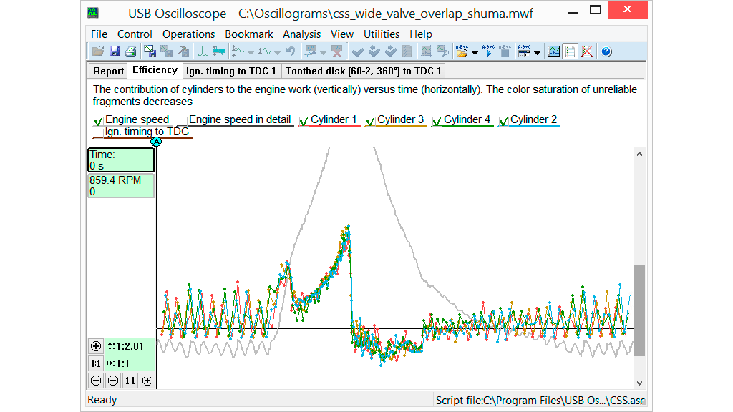Click the Print icon in toolbar

coord(130,51)
